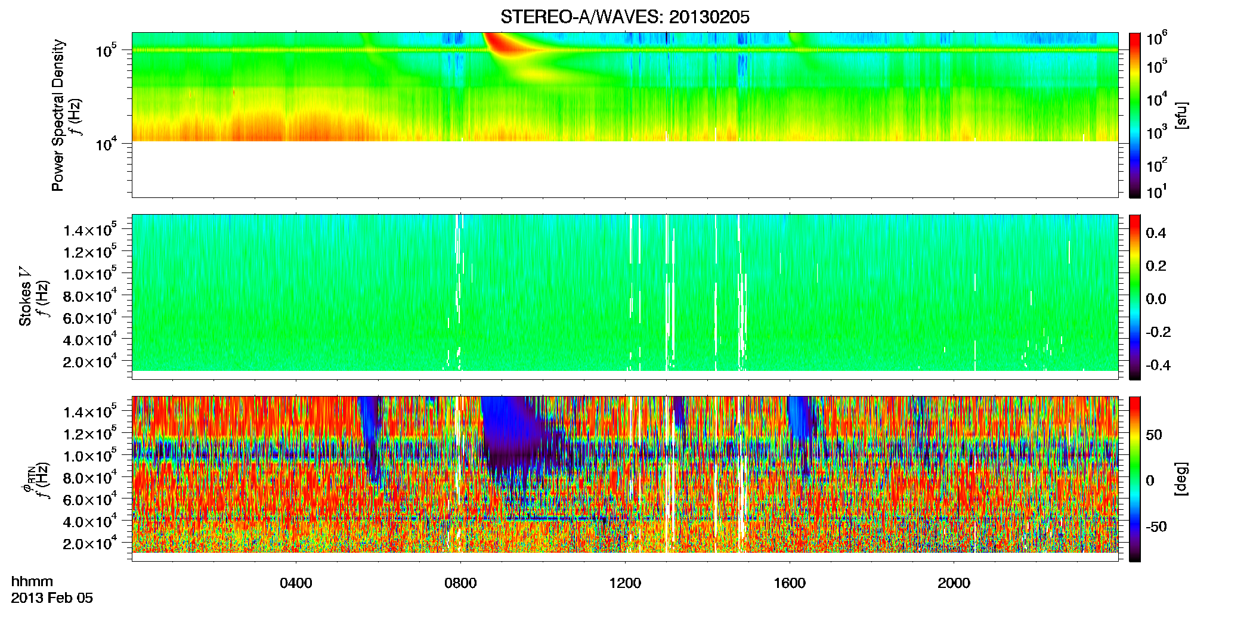Click the Stokes V color scale bar
Viewport: 1250px width, 644px height.
1135,297
